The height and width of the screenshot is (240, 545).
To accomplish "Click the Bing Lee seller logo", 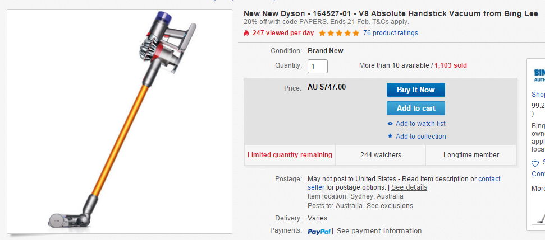I will pyautogui.click(x=539, y=75).
